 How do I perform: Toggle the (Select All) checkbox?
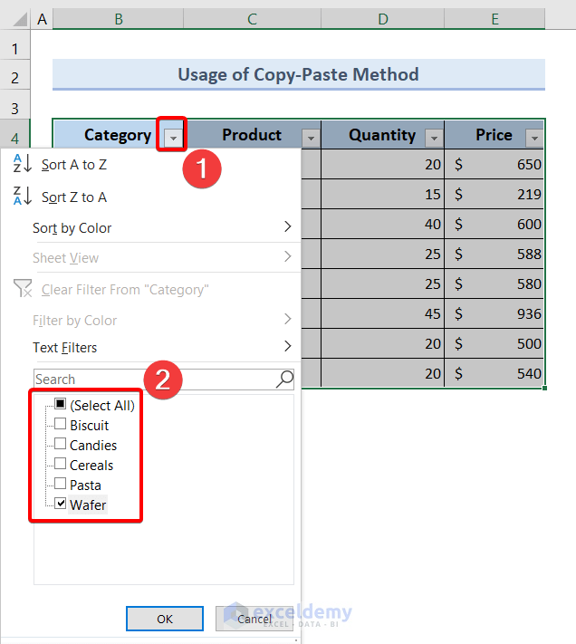click(x=61, y=405)
